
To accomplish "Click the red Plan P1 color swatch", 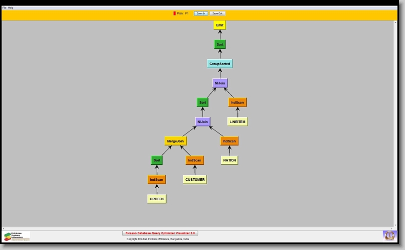I will 175,13.
